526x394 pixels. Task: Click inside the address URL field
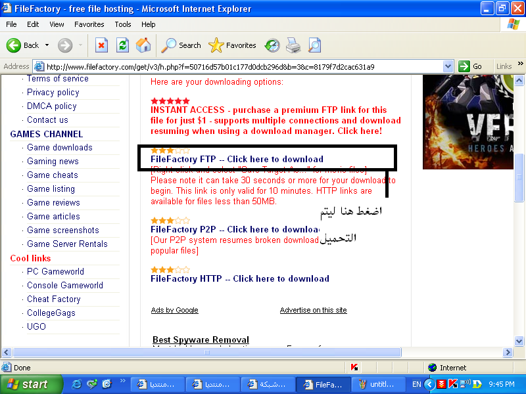click(x=244, y=66)
